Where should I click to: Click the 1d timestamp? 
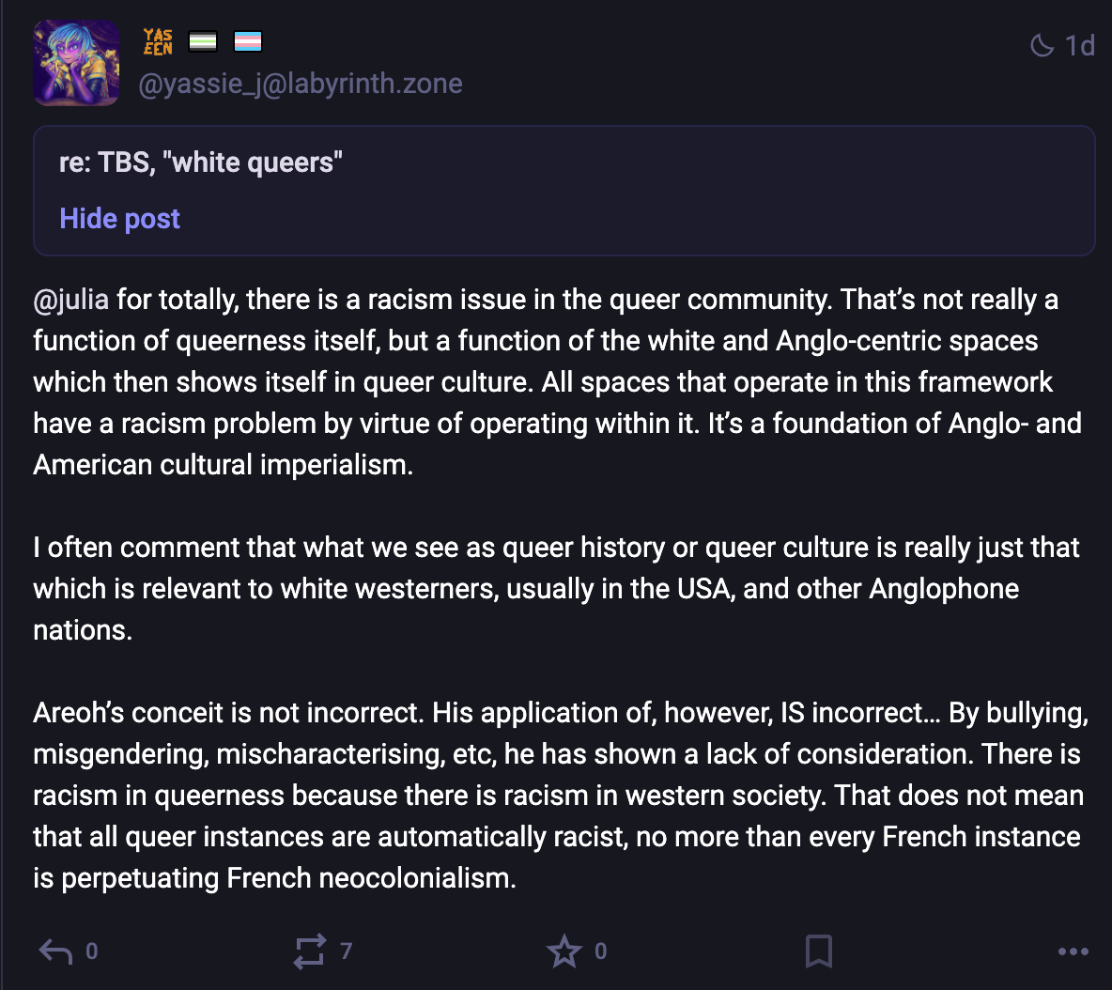tap(1079, 45)
